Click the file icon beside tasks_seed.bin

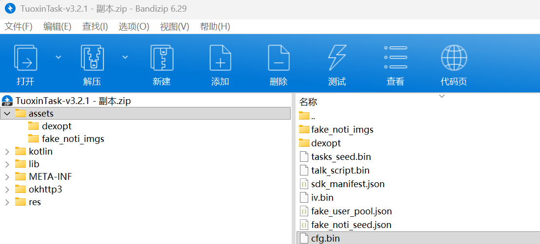pyautogui.click(x=304, y=157)
